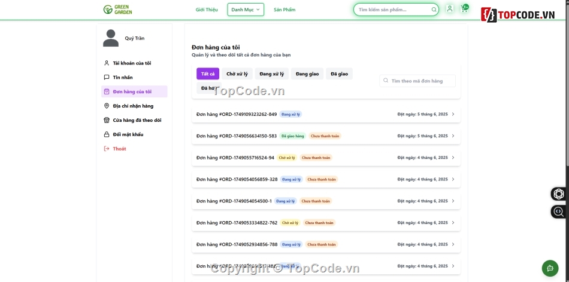Open the green chat support bubble
This screenshot has height=282, width=569.
(x=550, y=268)
